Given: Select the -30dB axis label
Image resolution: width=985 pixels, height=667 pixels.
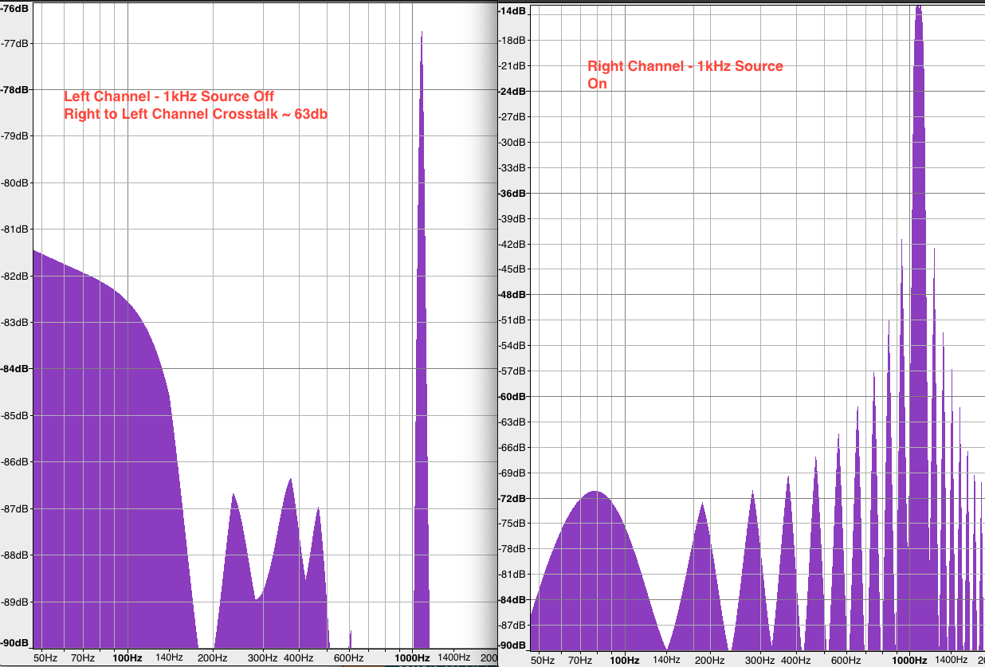Looking at the screenshot, I should click(x=512, y=142).
